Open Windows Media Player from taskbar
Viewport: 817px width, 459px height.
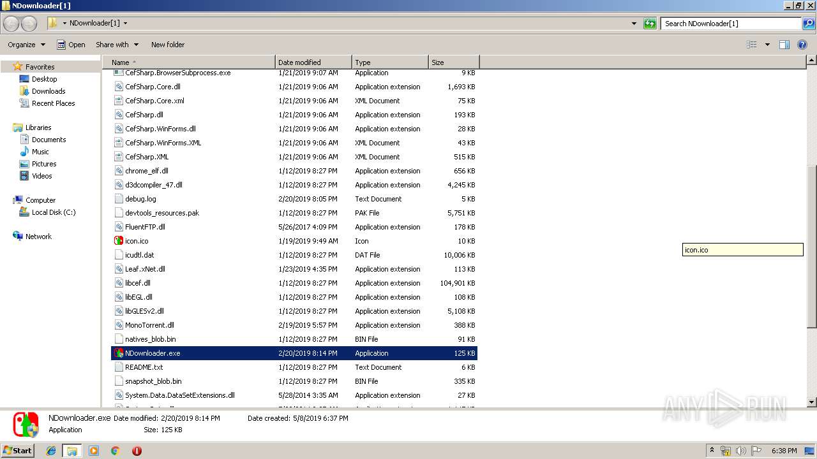pyautogui.click(x=94, y=451)
